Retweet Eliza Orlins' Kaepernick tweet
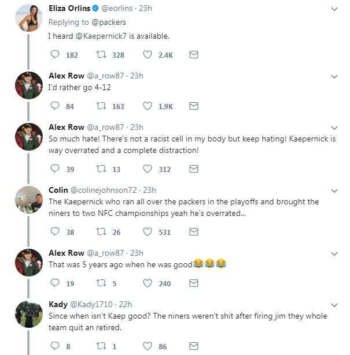Screen dimensions: 350x355 point(101,55)
